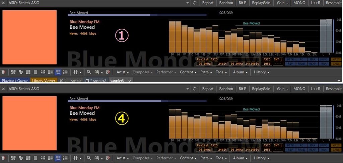Open the Artist dropdown in the 0:23 player
The width and height of the screenshot is (343, 163).
click(122, 72)
